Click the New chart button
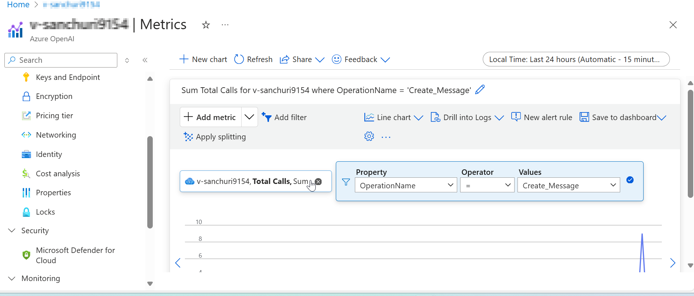The height and width of the screenshot is (296, 694). point(203,59)
